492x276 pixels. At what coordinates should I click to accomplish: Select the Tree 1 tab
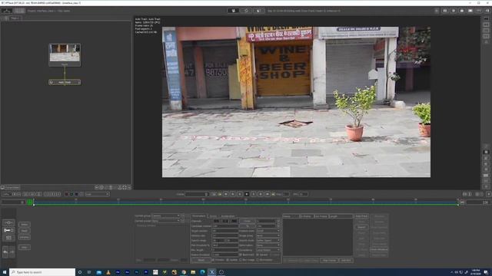pyautogui.click(x=15, y=18)
